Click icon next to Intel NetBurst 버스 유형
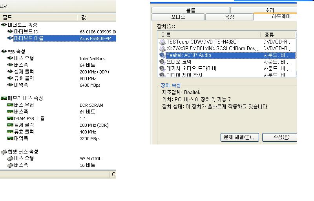This screenshot has height=201, width=314. (10, 58)
